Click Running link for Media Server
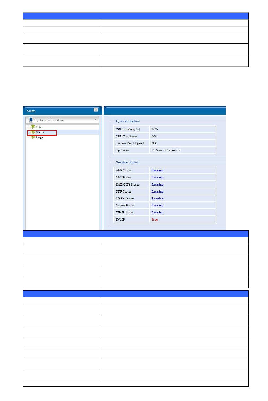Viewport: 268px width, 401px height. pos(157,199)
